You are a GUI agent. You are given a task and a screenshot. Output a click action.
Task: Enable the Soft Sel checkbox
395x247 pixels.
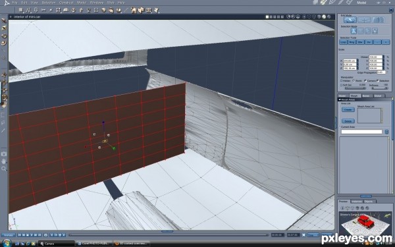pos(341,85)
